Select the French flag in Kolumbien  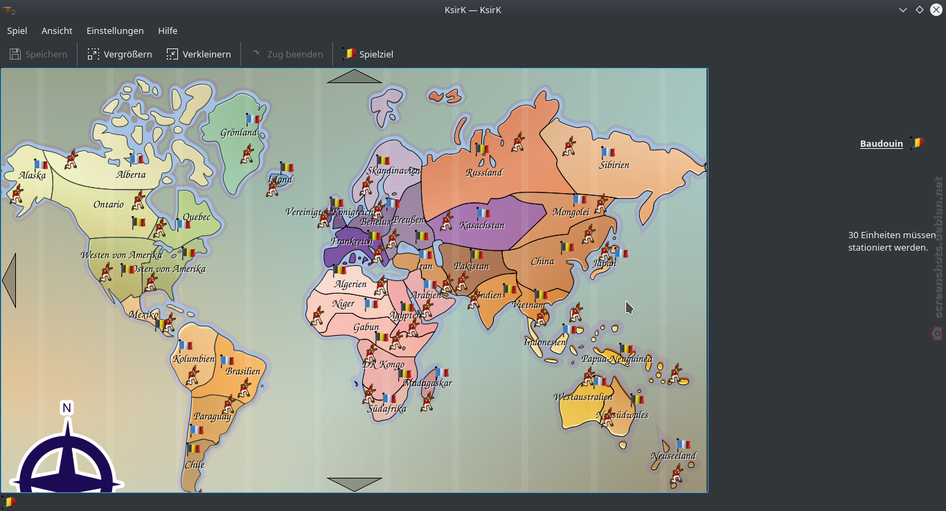185,345
